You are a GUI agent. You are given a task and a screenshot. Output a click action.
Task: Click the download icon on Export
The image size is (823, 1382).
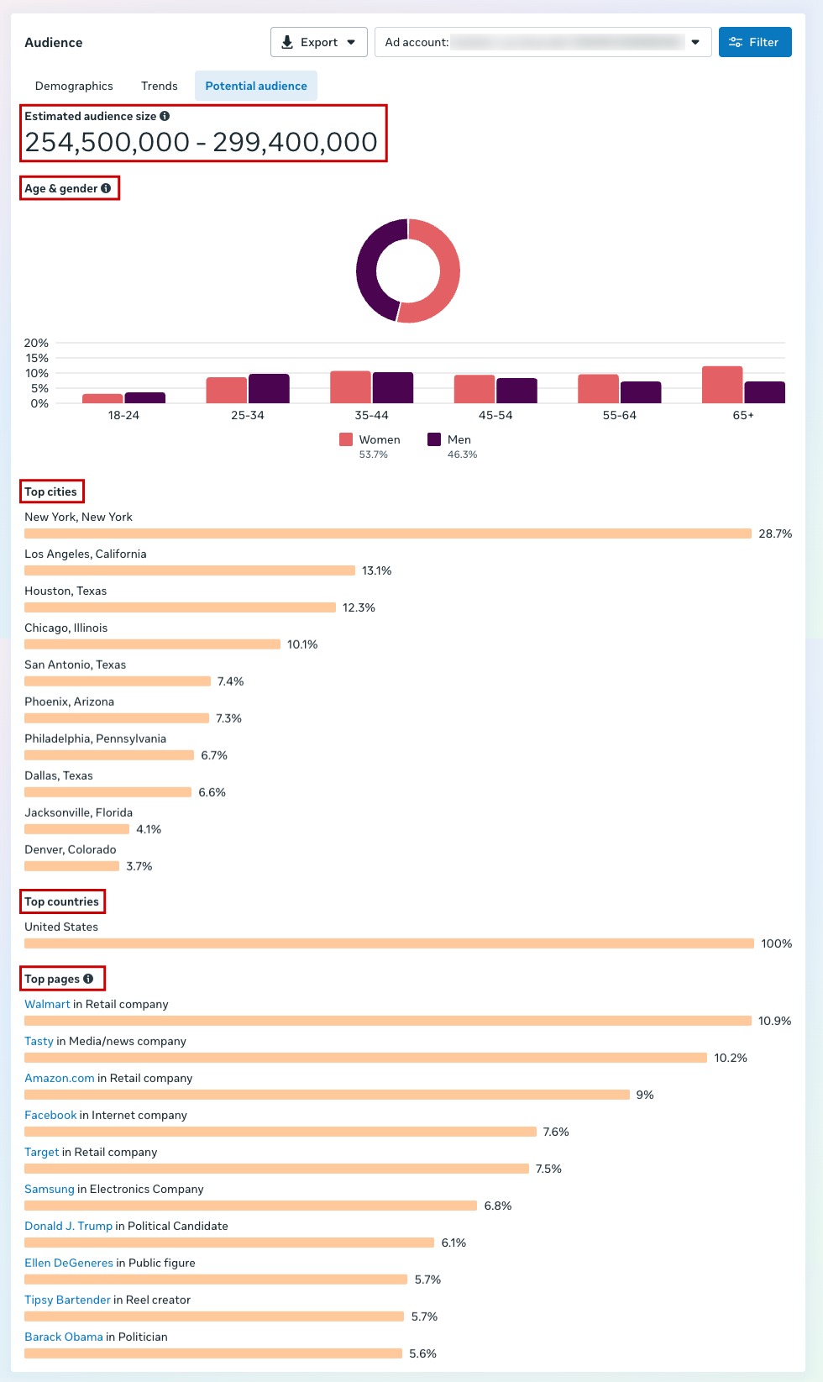287,42
